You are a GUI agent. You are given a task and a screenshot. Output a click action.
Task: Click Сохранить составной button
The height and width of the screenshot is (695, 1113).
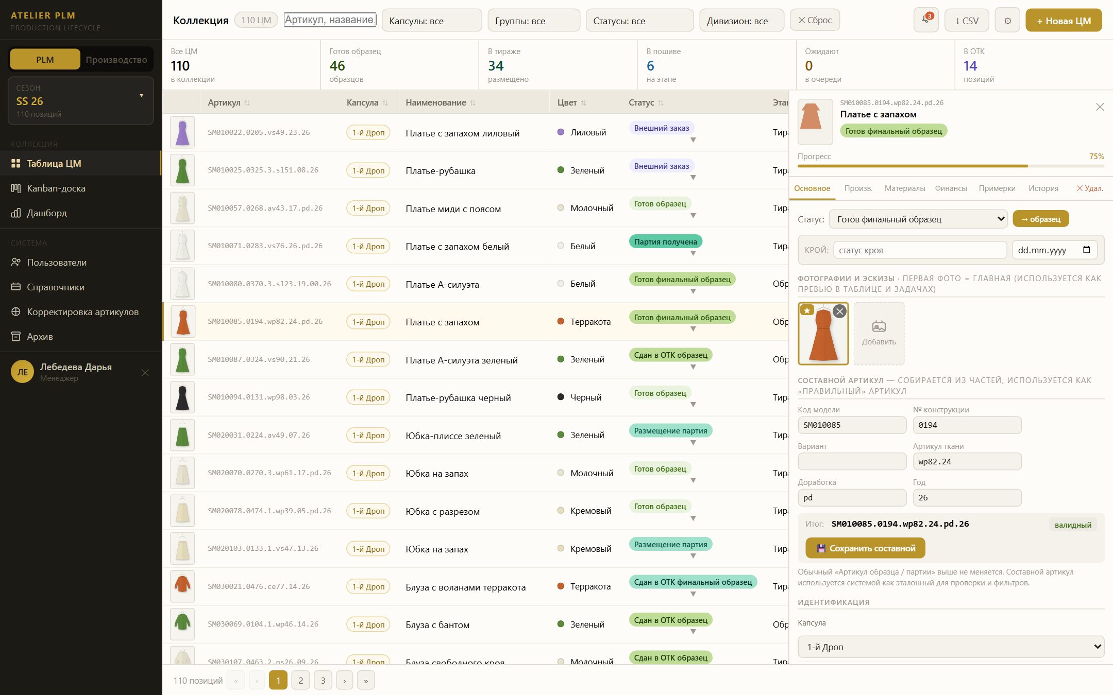point(865,548)
